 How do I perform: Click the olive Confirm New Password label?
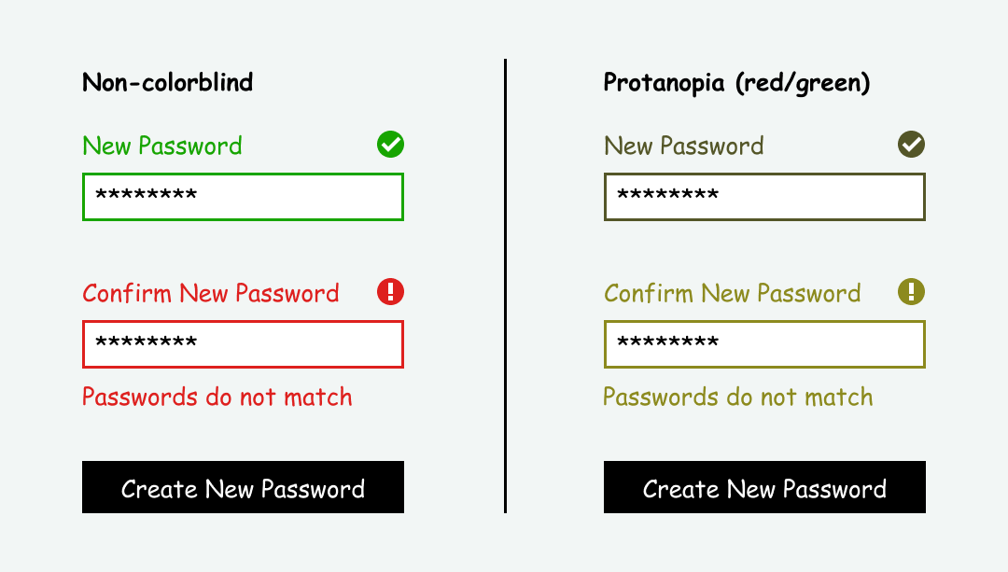pos(733,294)
